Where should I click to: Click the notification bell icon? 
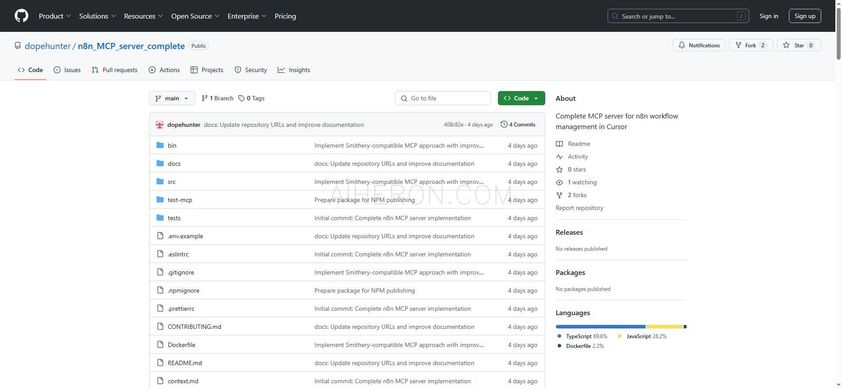point(682,45)
